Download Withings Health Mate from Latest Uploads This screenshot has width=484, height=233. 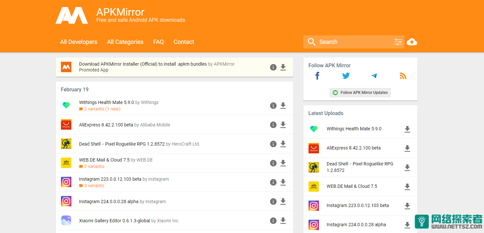(407, 129)
